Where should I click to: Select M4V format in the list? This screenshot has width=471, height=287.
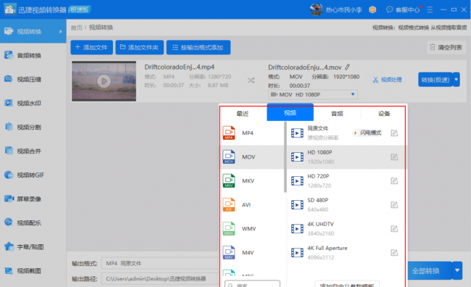(x=252, y=252)
